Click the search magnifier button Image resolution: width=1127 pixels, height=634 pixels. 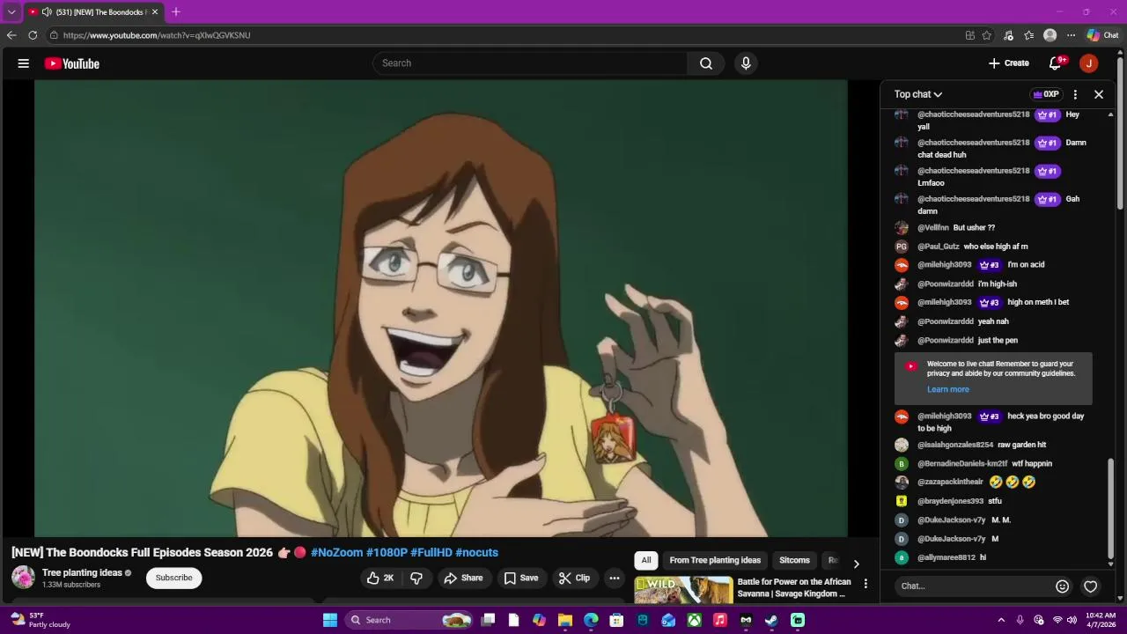[x=706, y=63]
